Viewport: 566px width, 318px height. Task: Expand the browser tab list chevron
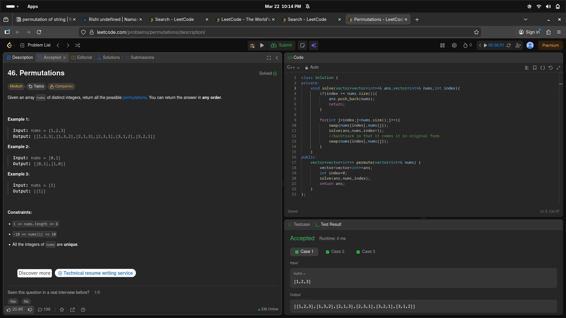click(x=525, y=19)
